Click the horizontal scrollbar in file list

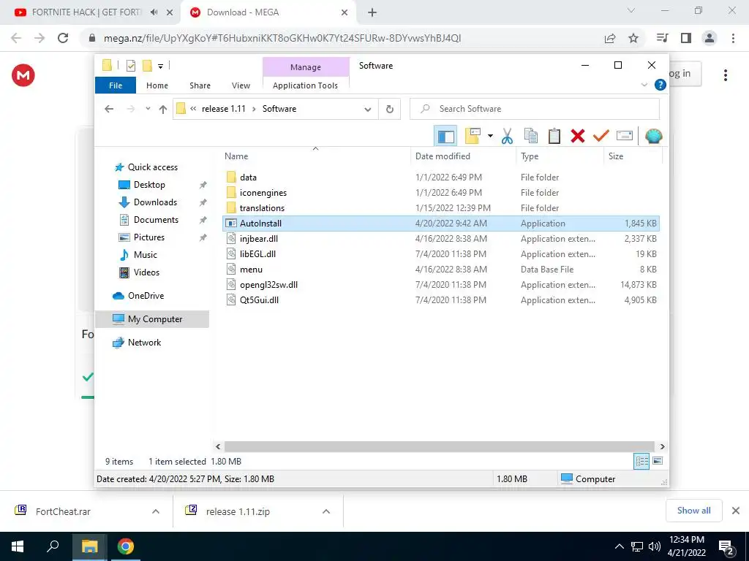point(440,446)
